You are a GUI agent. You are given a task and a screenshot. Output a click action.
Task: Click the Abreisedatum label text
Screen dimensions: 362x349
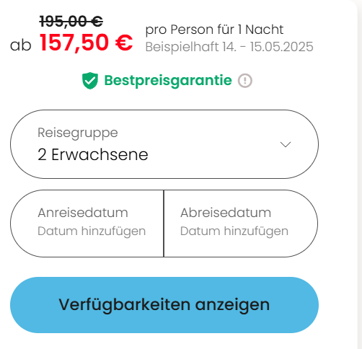[x=226, y=213]
